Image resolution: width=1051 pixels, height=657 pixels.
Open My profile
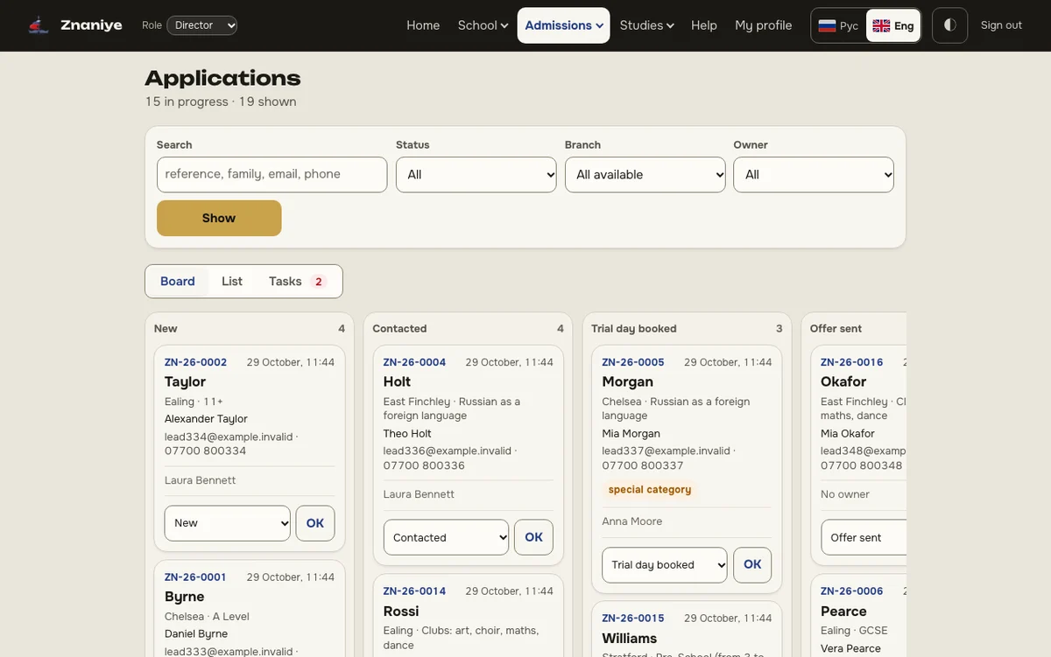pos(764,25)
